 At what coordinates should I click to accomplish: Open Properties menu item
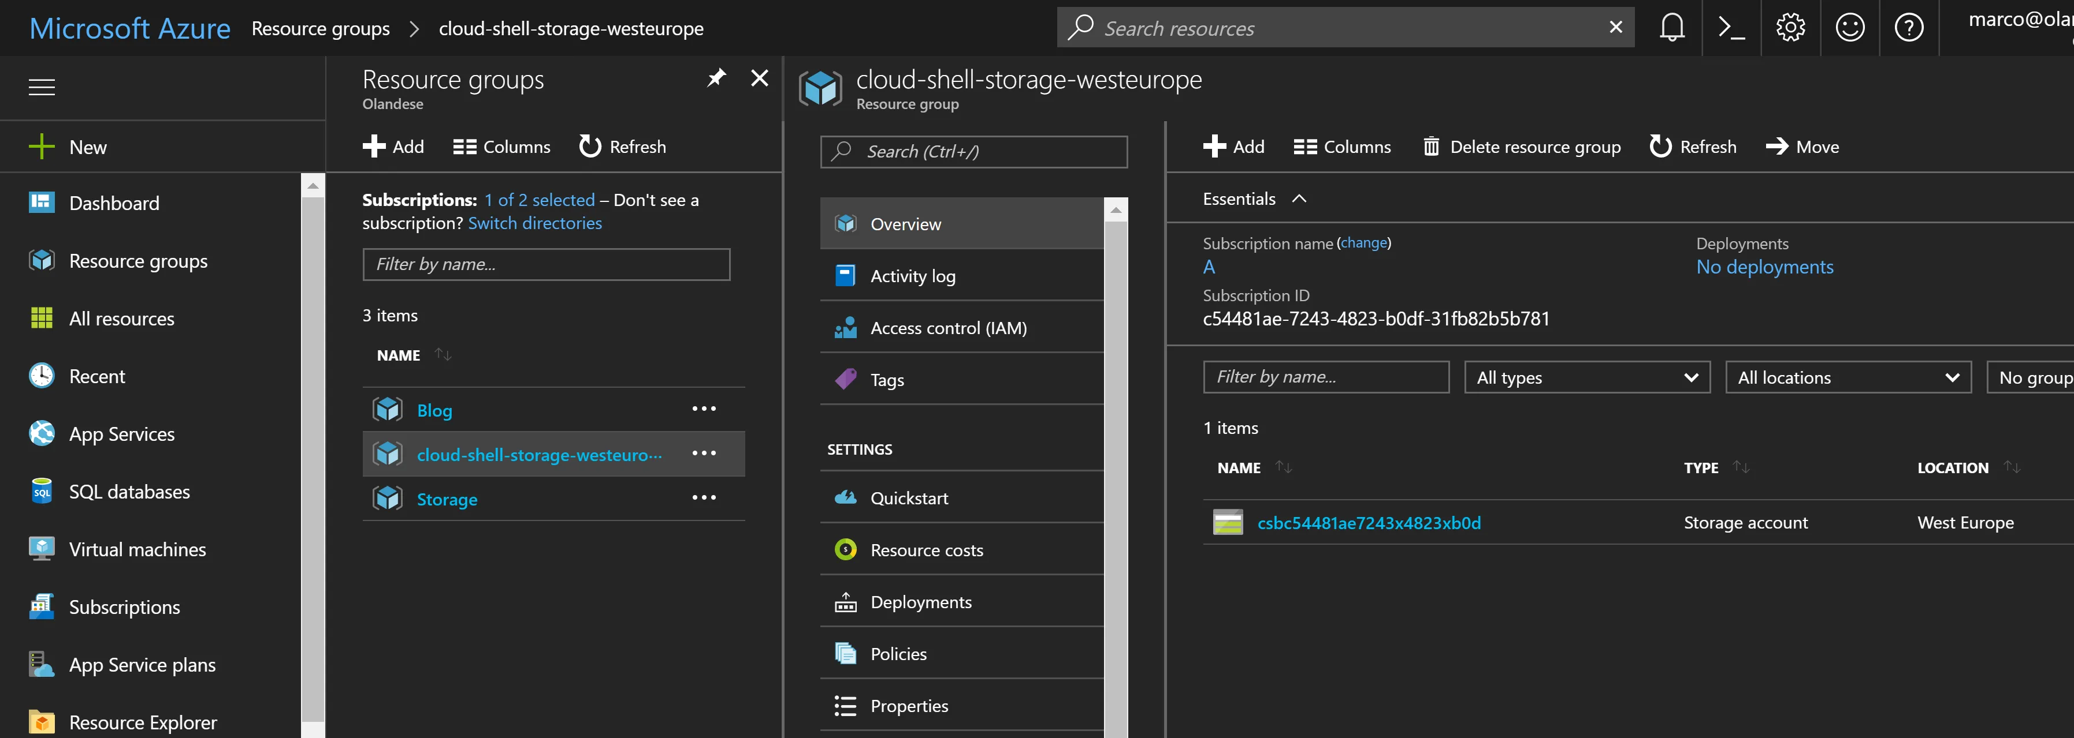tap(962, 706)
